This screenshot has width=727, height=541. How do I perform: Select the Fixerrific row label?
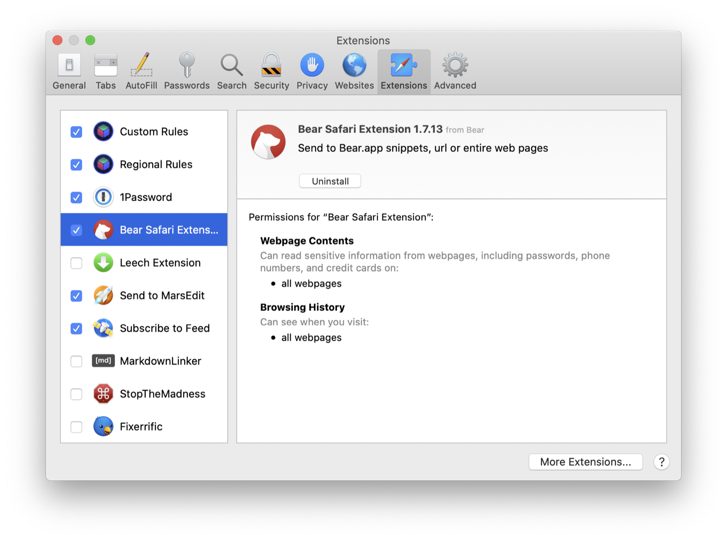141,427
